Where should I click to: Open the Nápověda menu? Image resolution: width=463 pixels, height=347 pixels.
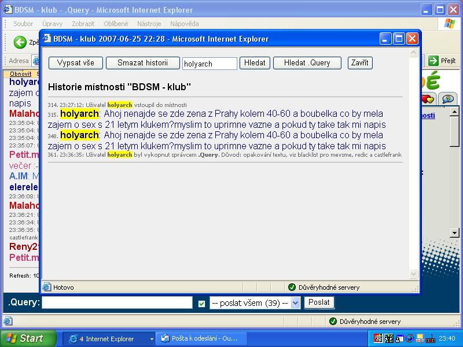click(x=184, y=24)
